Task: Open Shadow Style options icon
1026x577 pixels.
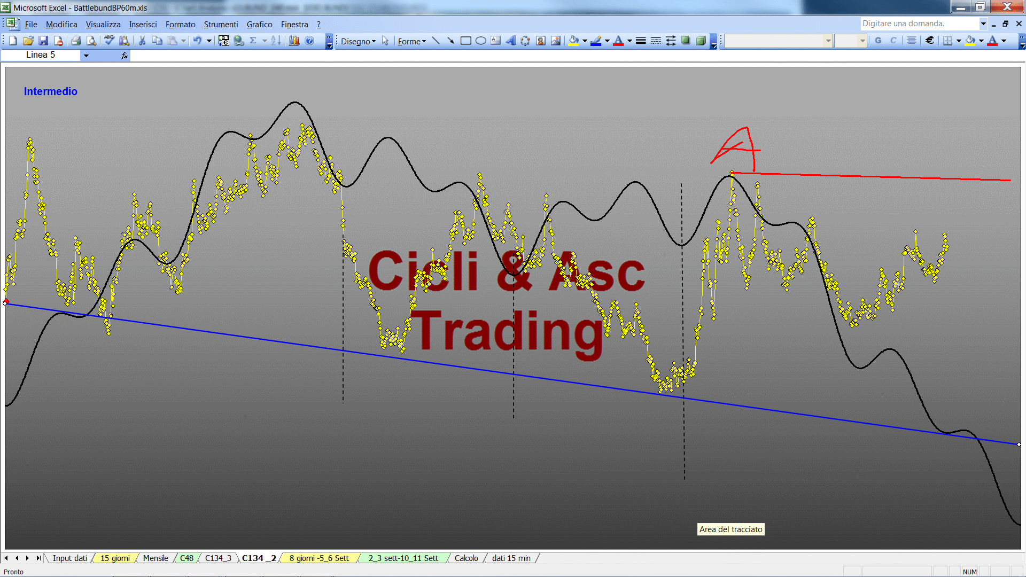Action: 686,41
